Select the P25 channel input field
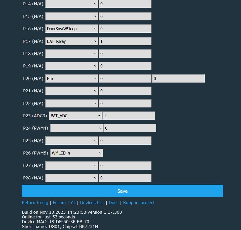 click(x=125, y=140)
